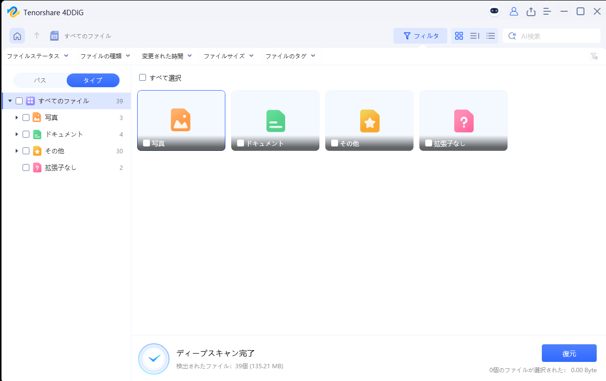
Task: Open the ドキュメント folder thumbnail
Action: [x=275, y=120]
